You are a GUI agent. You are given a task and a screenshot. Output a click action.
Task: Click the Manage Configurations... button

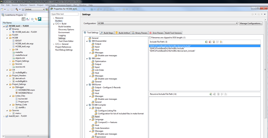pos(251,23)
